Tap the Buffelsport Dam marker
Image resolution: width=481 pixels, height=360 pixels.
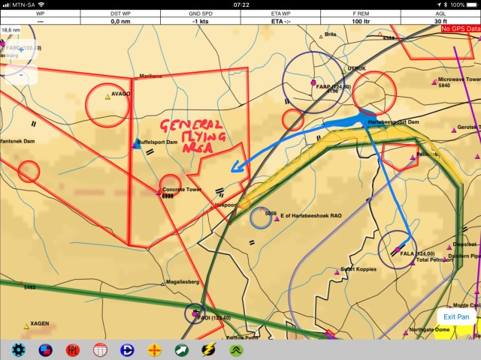point(134,145)
